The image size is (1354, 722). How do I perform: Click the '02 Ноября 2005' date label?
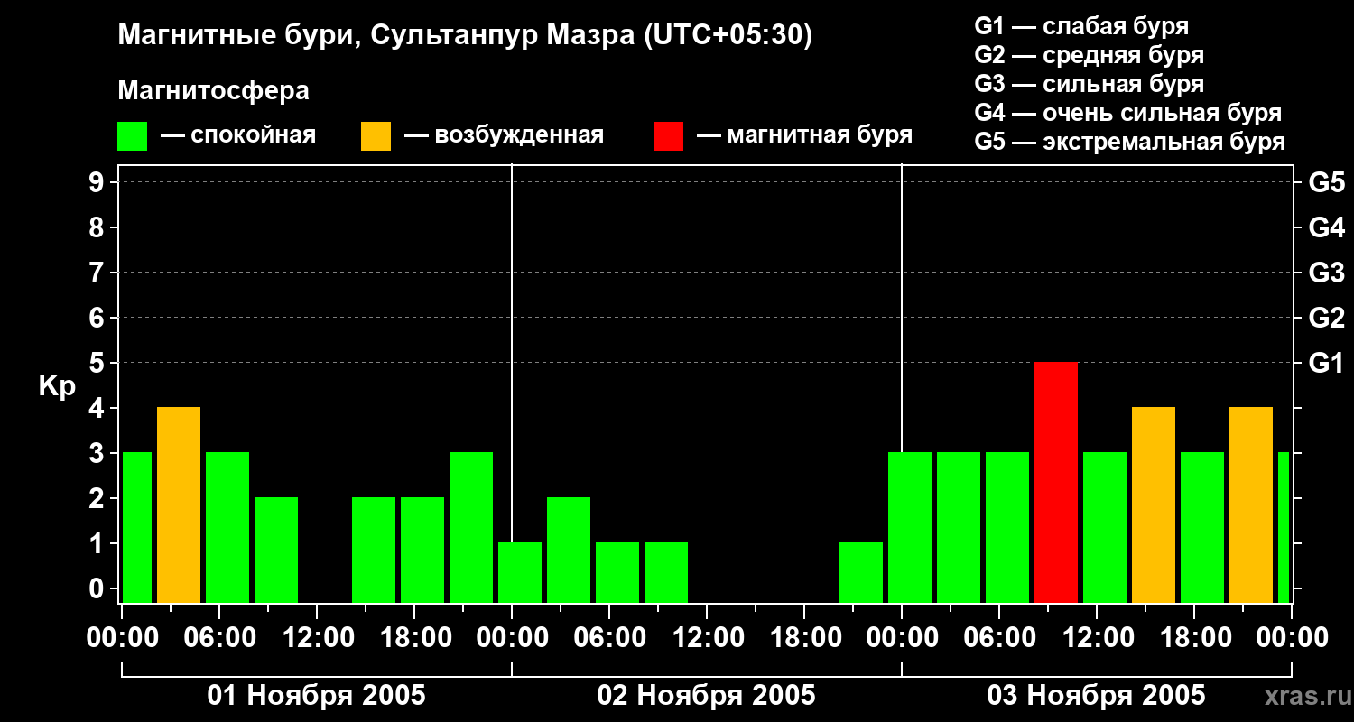pos(707,695)
